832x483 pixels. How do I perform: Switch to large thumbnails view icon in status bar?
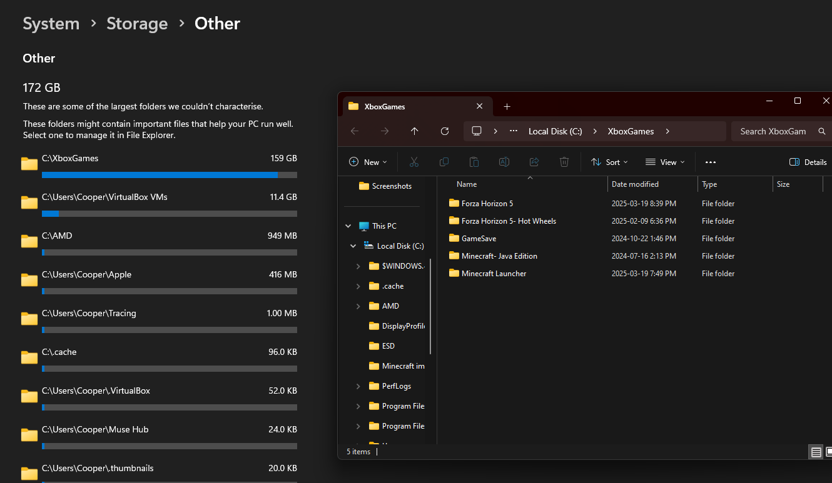click(x=828, y=452)
